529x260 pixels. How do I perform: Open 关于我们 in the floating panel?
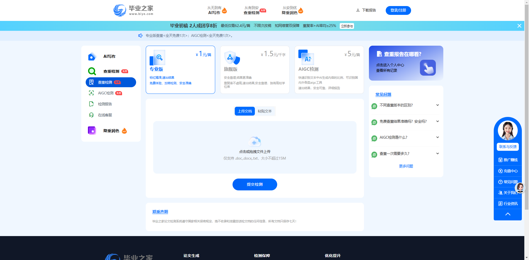tap(508, 193)
